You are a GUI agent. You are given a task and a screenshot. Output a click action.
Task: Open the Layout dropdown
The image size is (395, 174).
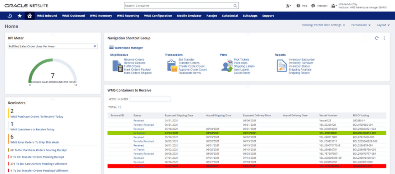tap(383, 25)
